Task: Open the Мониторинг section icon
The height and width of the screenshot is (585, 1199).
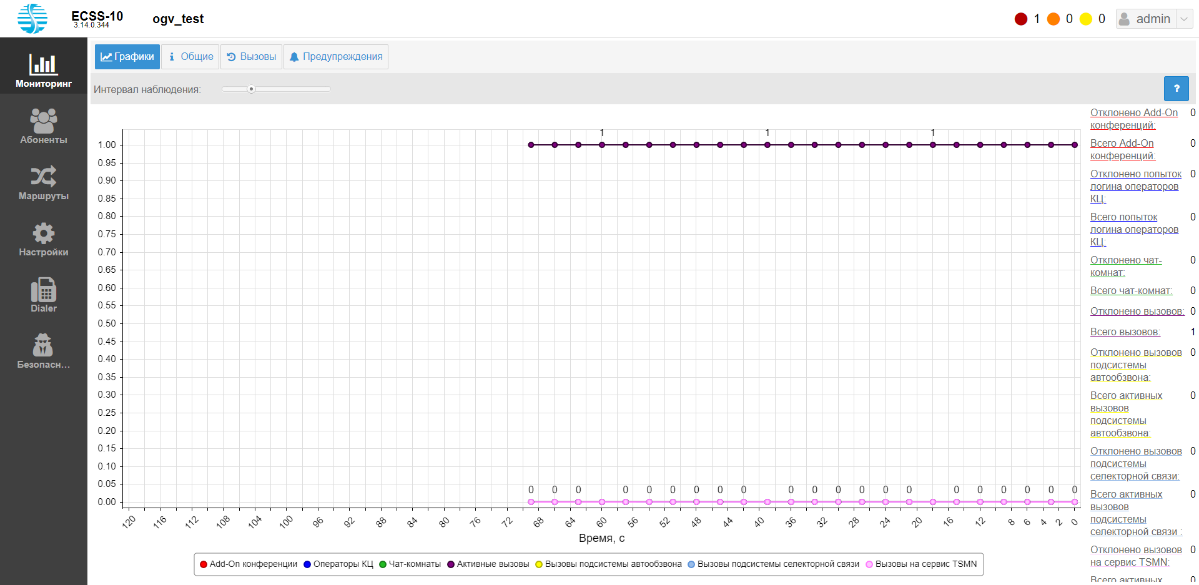Action: (x=43, y=64)
